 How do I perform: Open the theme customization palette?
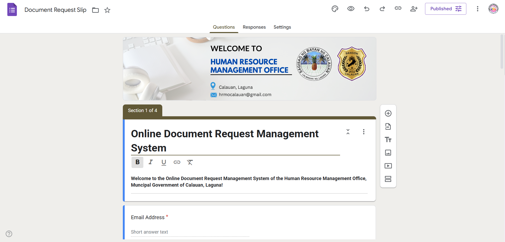coord(335,9)
